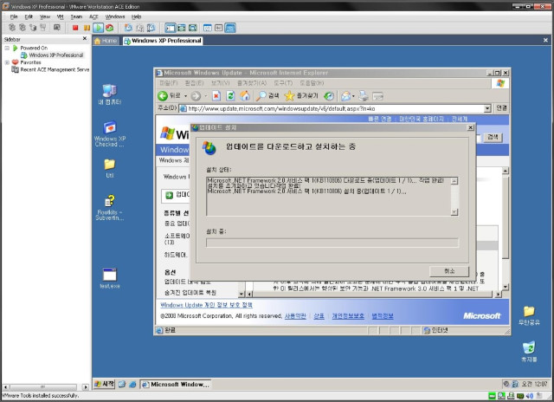
Task: Stop page loading in Internet Explorer
Action: pos(216,96)
